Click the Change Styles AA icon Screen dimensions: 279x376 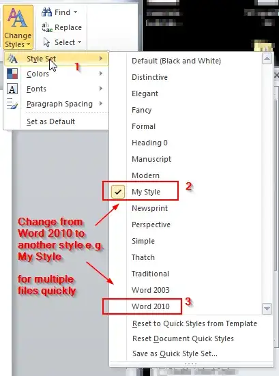point(17,18)
